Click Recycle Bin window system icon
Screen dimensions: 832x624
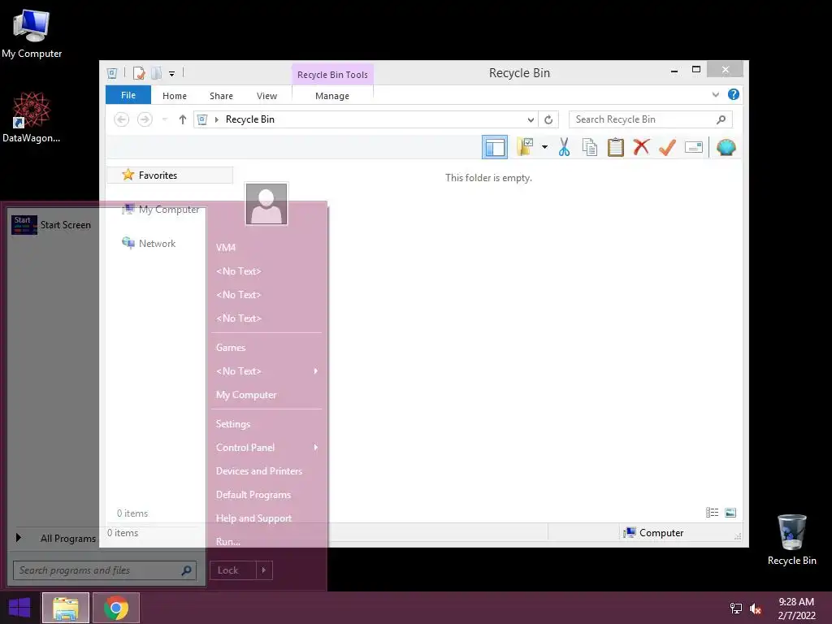(112, 73)
